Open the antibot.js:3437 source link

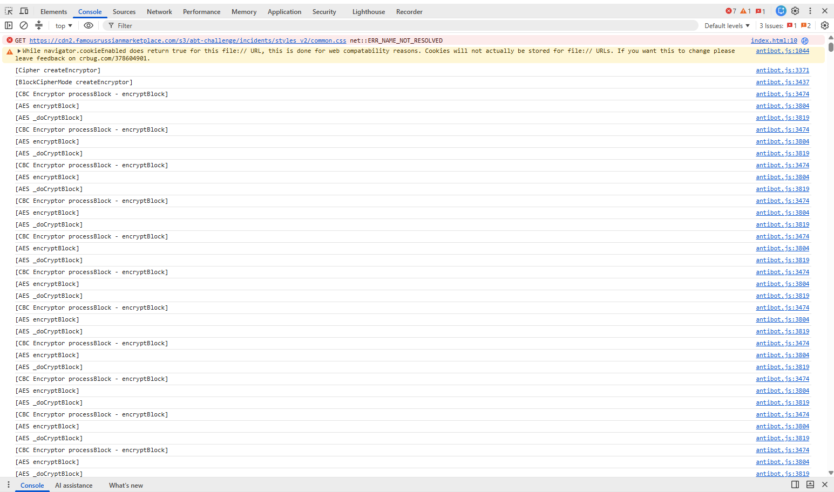[783, 82]
